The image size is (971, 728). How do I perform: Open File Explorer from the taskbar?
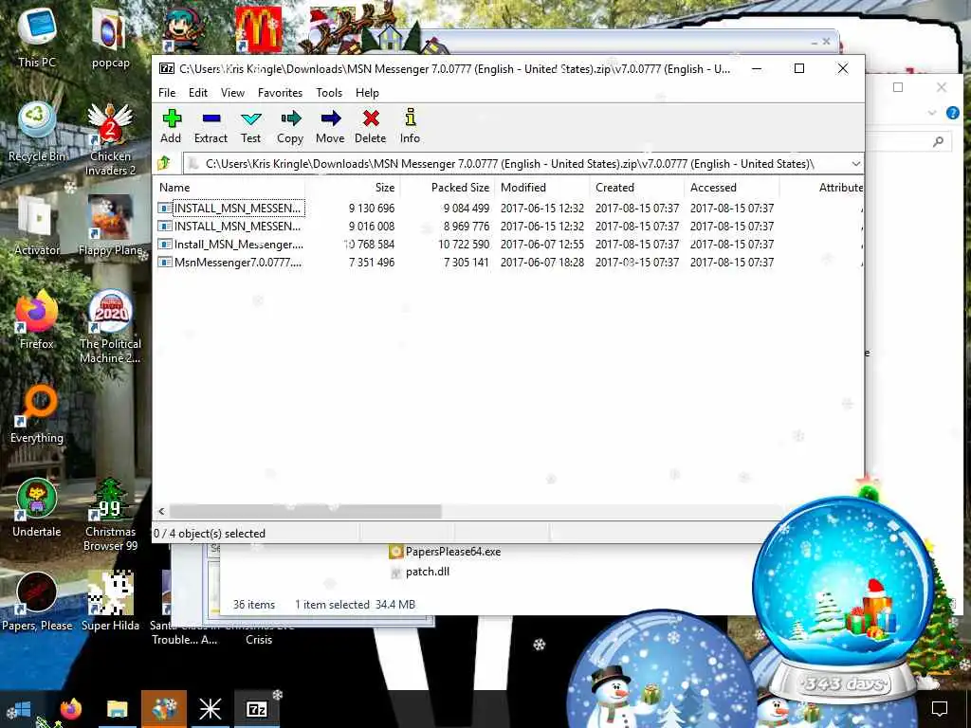click(x=117, y=709)
